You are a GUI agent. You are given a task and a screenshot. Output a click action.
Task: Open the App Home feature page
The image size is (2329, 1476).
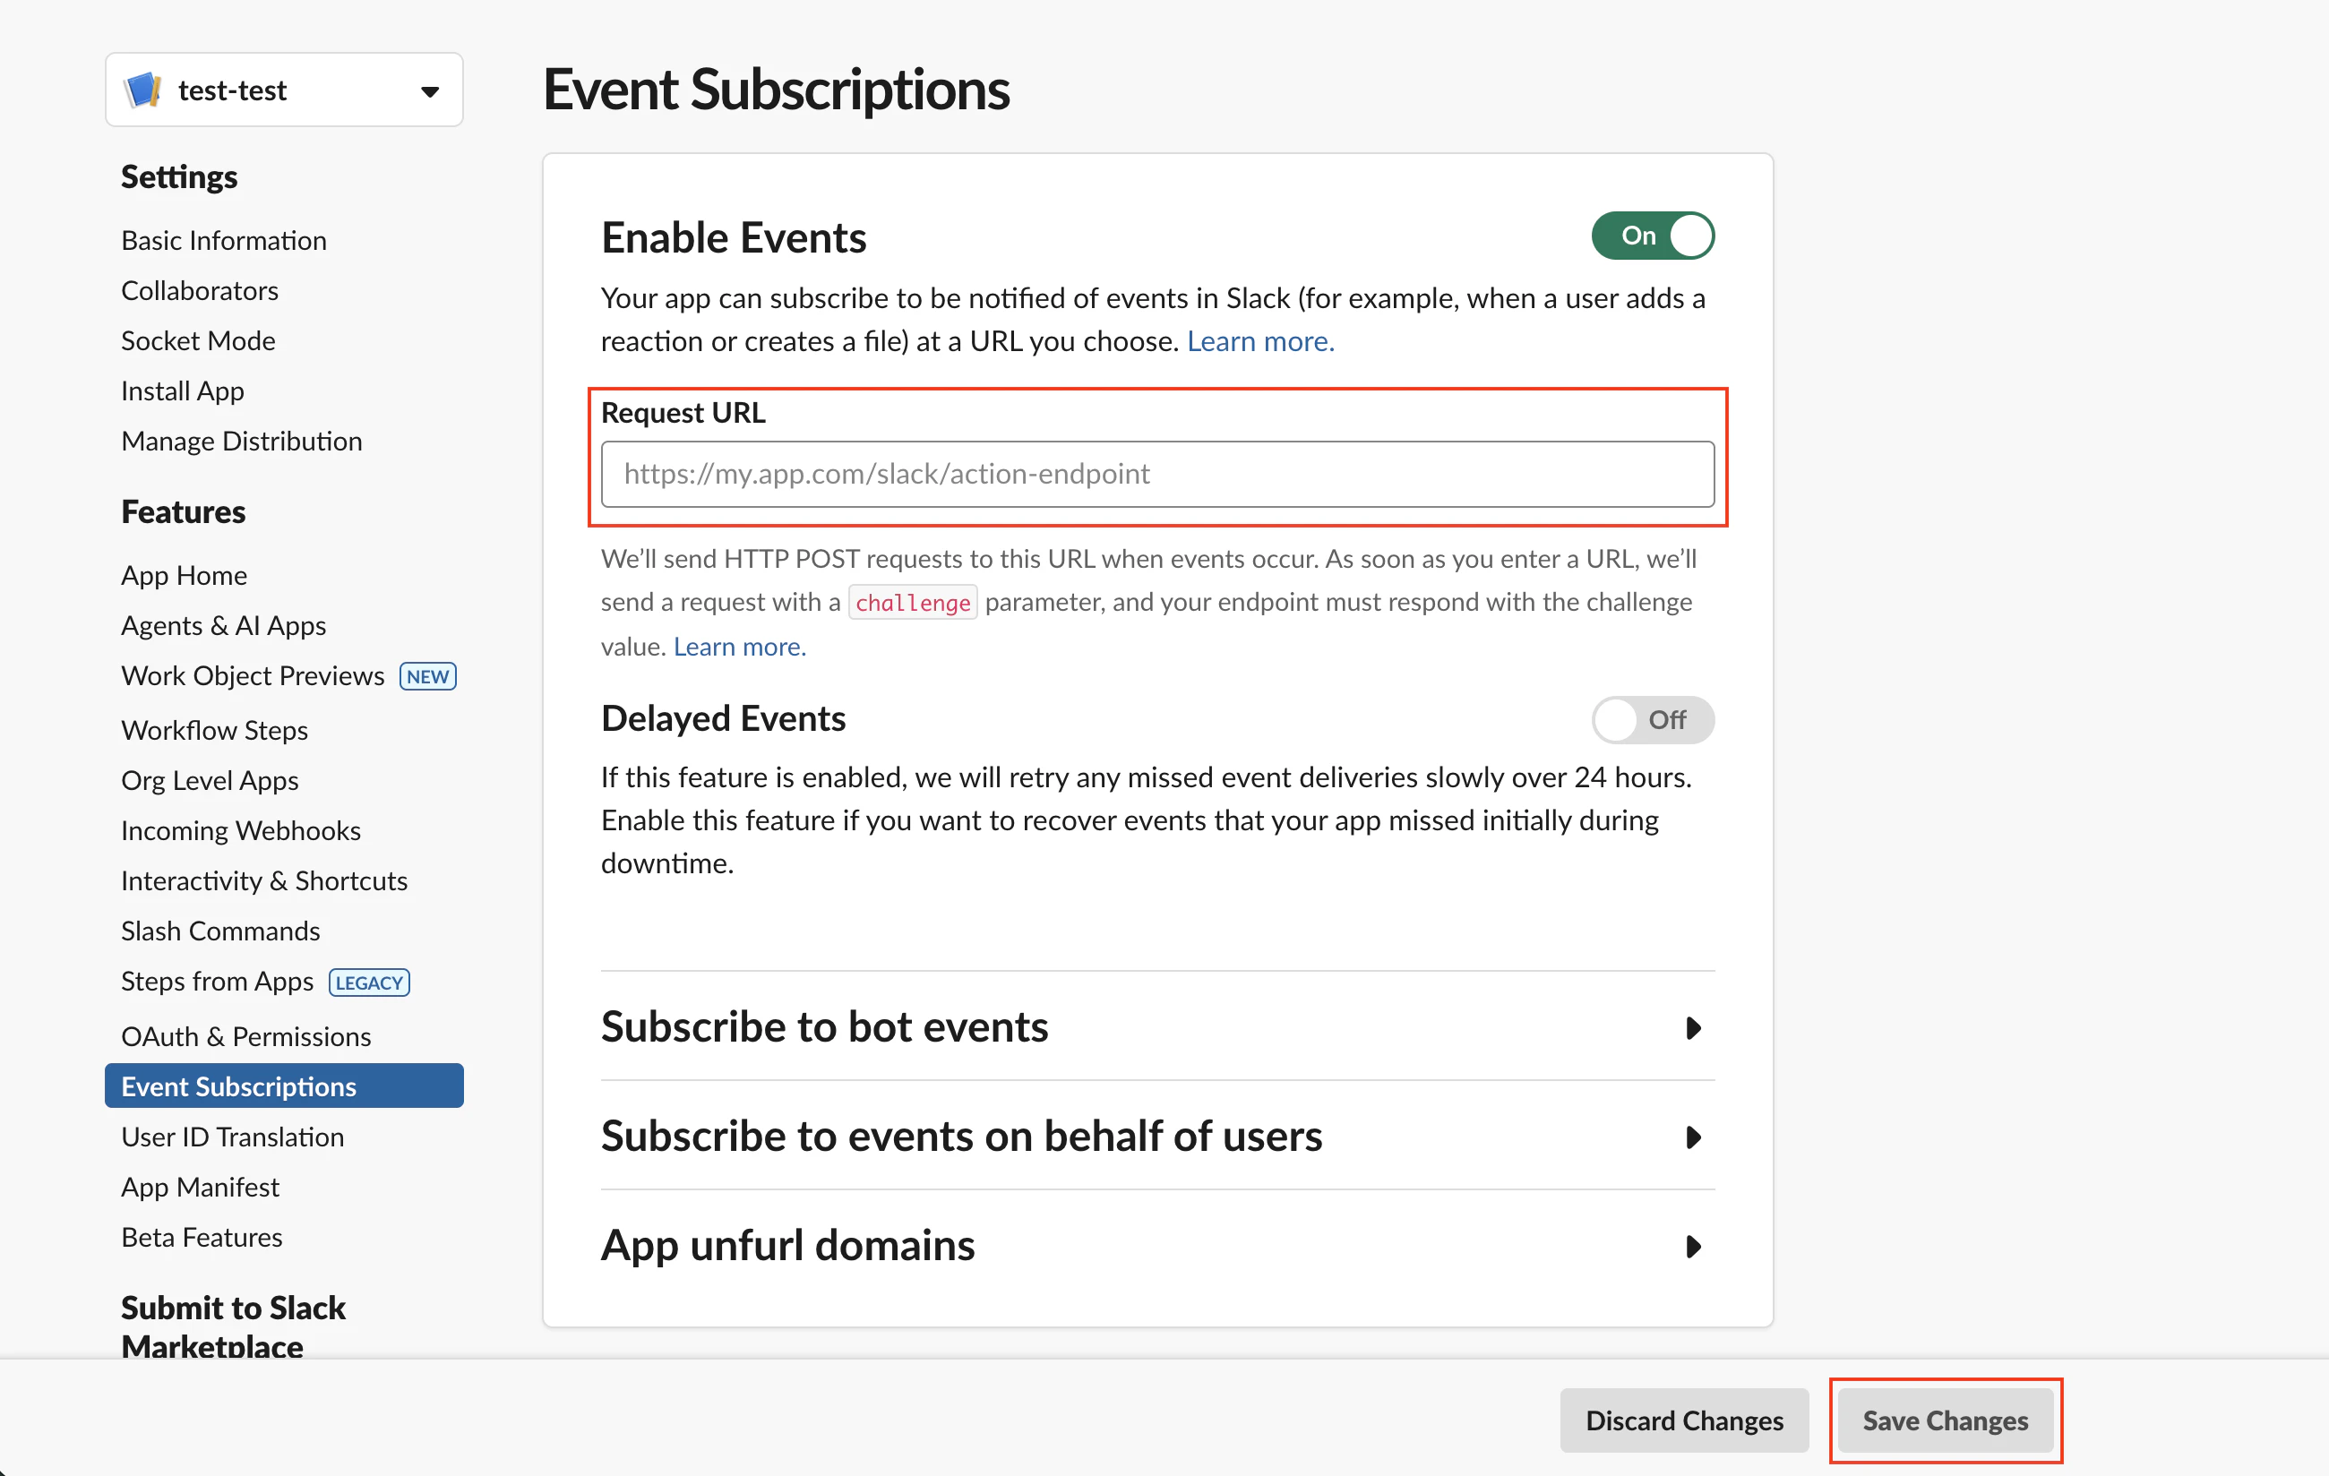pyautogui.click(x=184, y=576)
